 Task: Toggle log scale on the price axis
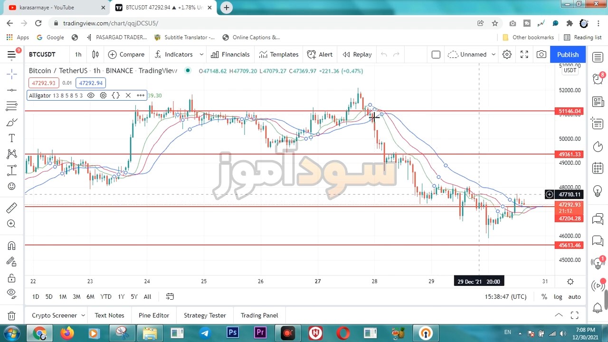pyautogui.click(x=558, y=297)
